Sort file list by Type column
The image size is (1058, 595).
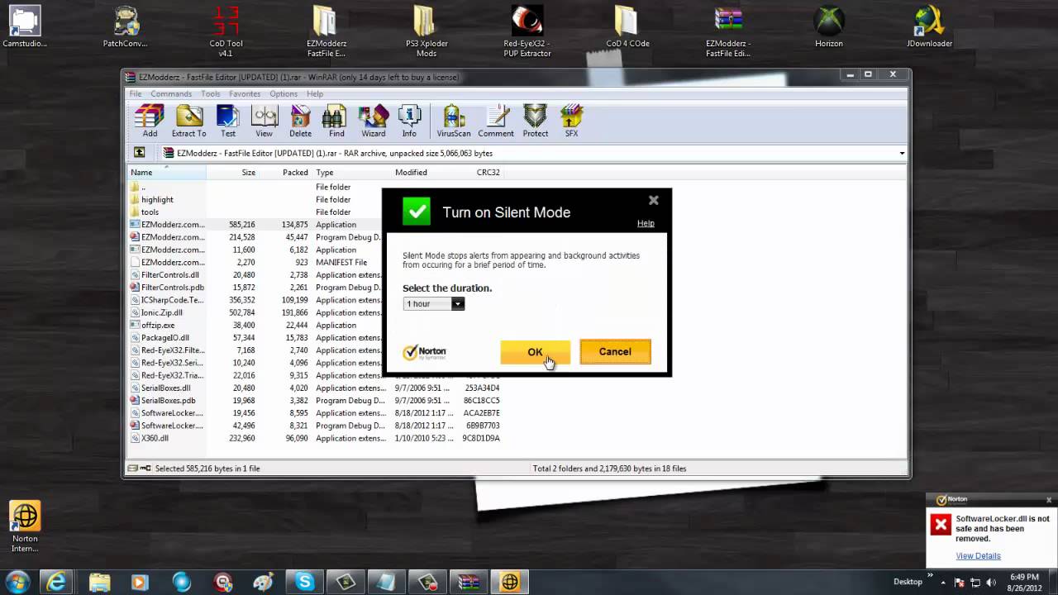351,172
